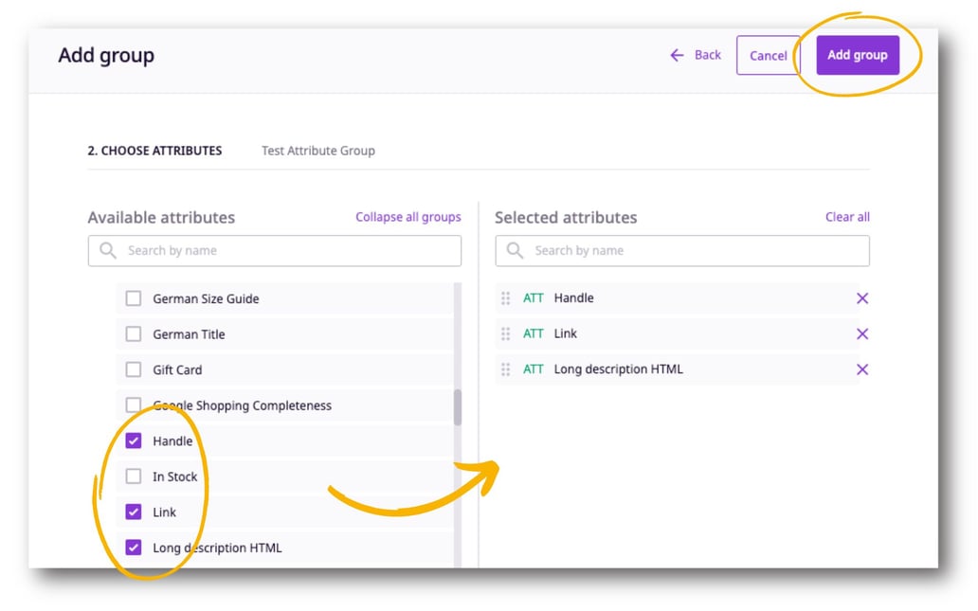Viewport: 978px width, 611px height.
Task: Grab the drag handle beside Handle
Action: click(507, 297)
